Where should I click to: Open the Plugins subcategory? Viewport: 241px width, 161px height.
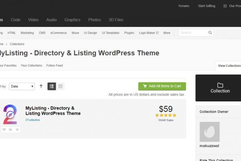129,33
